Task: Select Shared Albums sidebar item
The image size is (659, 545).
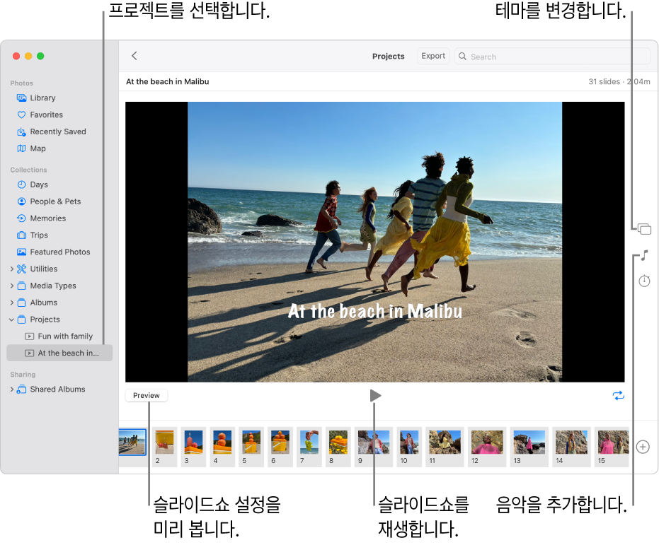Action: click(57, 389)
